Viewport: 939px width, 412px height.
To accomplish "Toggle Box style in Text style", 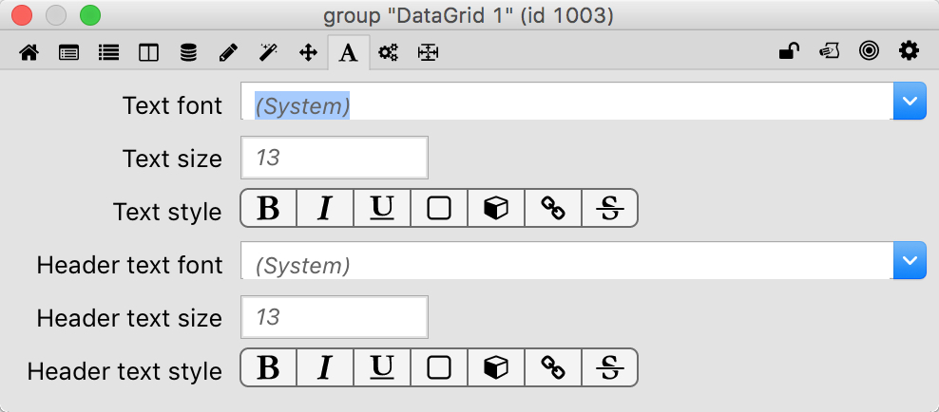I will tap(439, 208).
